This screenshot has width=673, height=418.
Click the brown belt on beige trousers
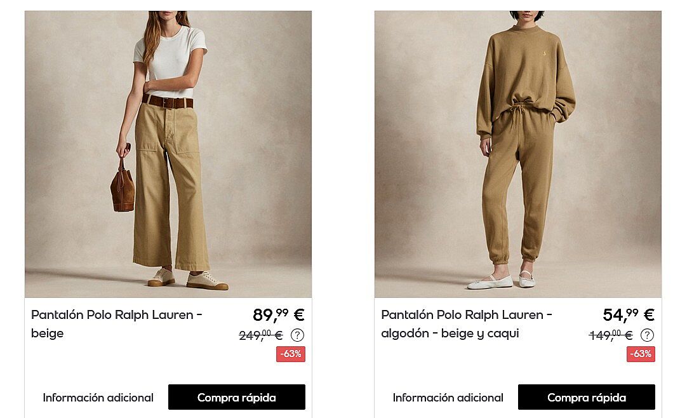[168, 102]
